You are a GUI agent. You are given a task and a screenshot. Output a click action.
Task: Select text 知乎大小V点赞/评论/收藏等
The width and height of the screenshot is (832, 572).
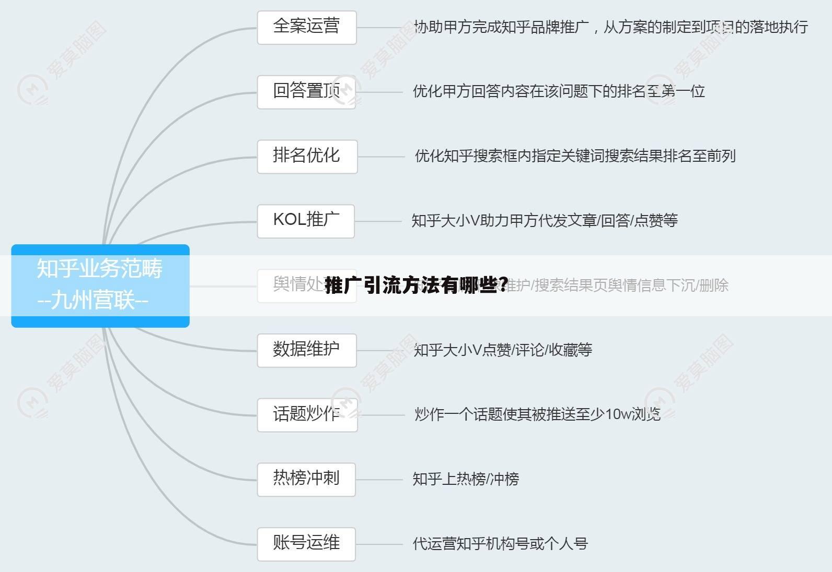click(x=503, y=350)
